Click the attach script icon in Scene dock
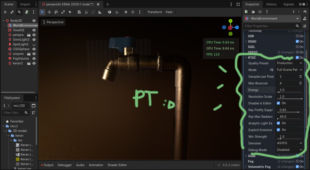 click(27, 12)
